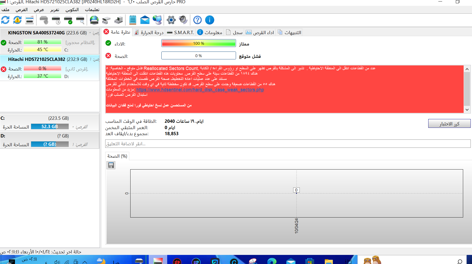Click the globe over disk toolbar icon

pyautogui.click(x=94, y=20)
